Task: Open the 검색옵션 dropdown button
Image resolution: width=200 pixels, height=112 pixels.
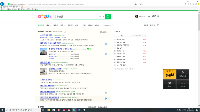Action: (x=108, y=25)
